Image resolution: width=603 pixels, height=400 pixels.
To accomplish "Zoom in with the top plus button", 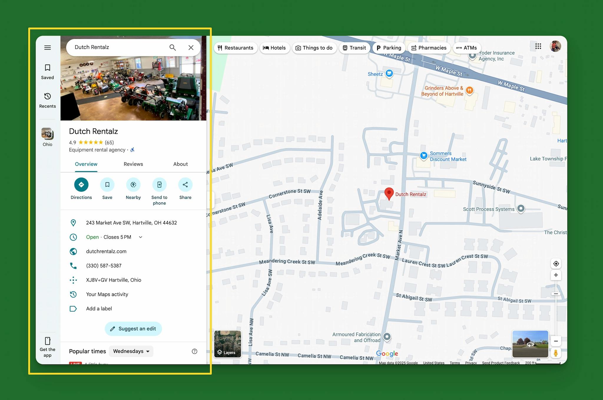I will 556,275.
